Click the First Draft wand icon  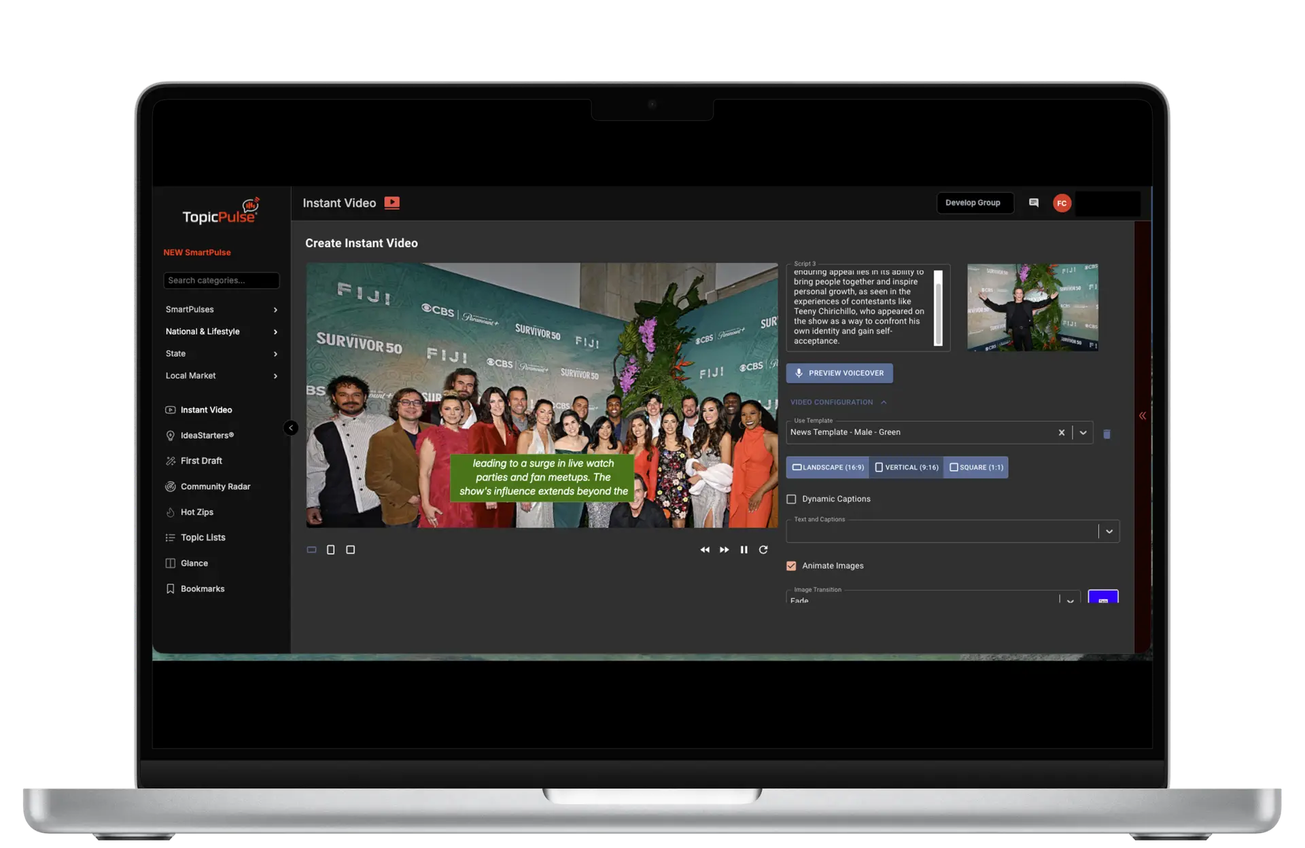(171, 461)
